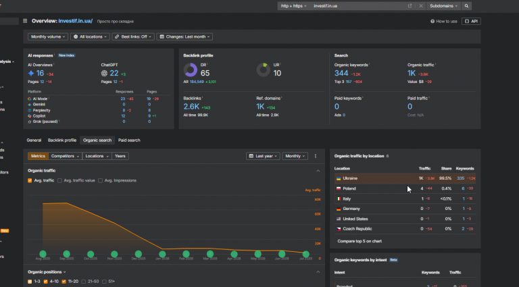Screen dimensions: 519x287
Task: Open the How to use help
Action: click(x=444, y=21)
